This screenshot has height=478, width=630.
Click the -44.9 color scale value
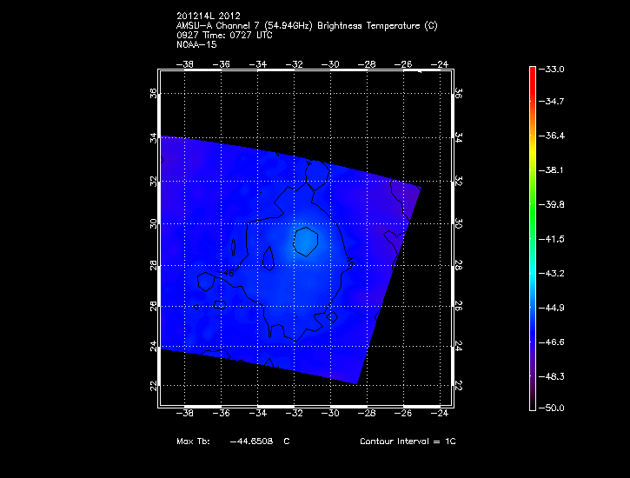point(576,307)
